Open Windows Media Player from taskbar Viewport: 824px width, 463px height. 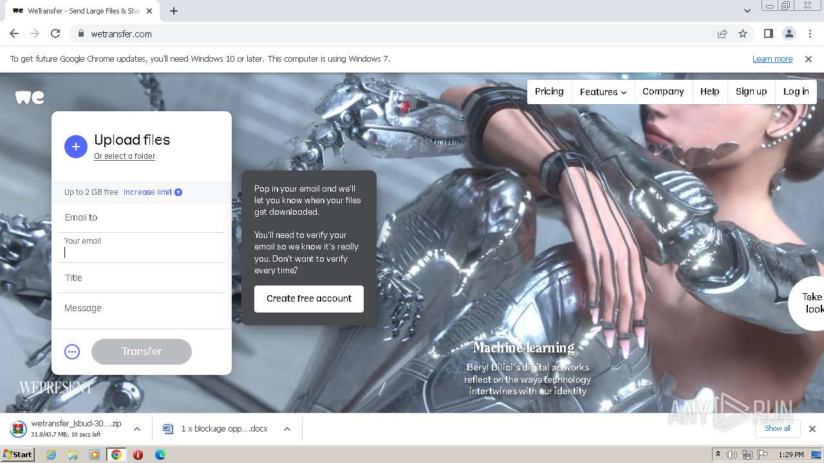[95, 455]
